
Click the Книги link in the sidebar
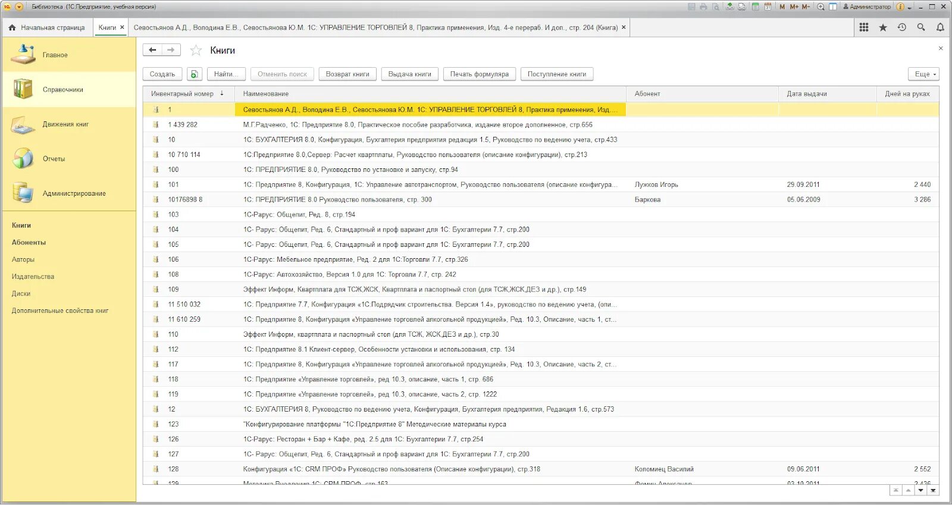click(x=21, y=225)
